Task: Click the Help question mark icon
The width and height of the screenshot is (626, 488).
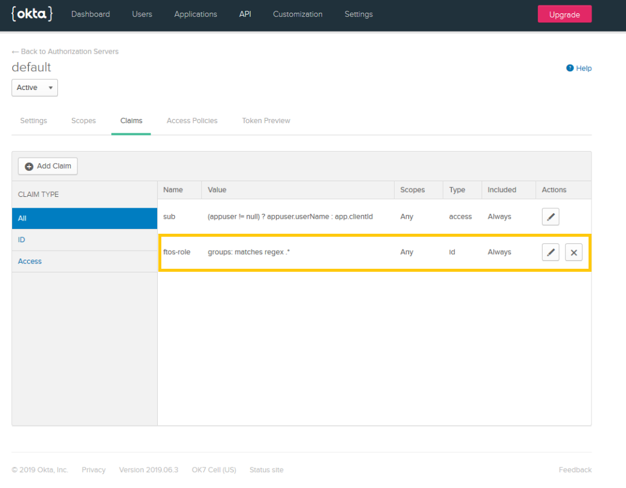Action: point(569,68)
